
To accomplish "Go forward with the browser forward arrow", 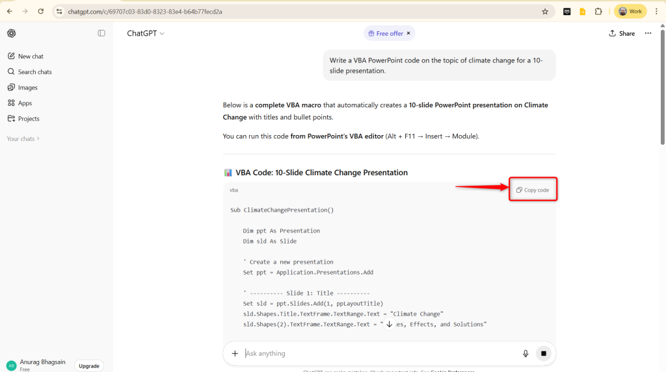I will [25, 12].
